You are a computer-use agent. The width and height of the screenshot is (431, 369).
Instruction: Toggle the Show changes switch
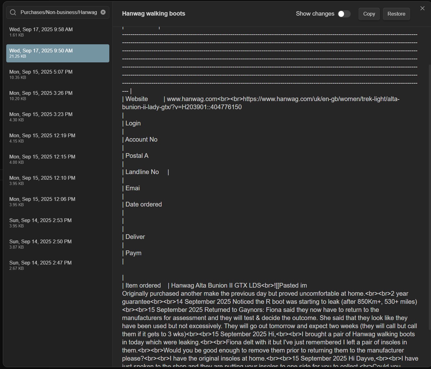point(344,14)
